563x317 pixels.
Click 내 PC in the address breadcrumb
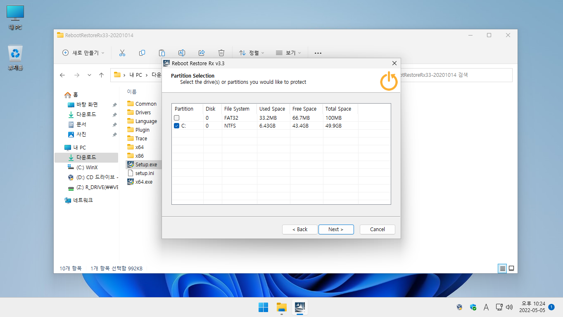[x=135, y=75]
